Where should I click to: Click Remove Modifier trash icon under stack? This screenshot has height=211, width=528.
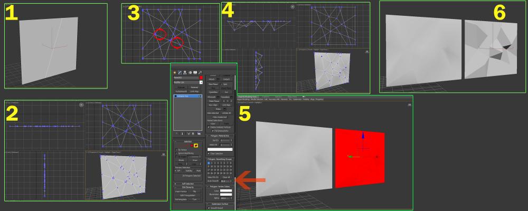coord(193,133)
